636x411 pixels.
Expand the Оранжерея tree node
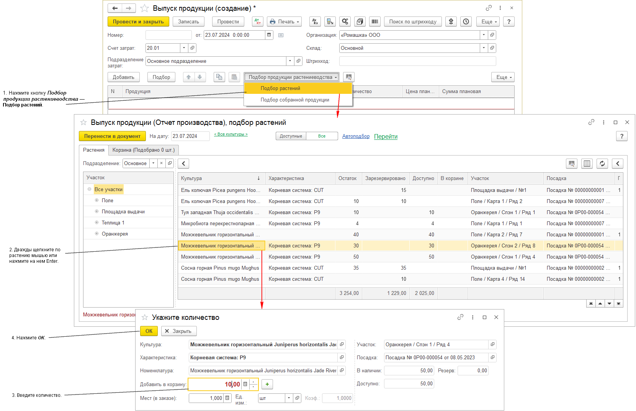[x=97, y=234]
